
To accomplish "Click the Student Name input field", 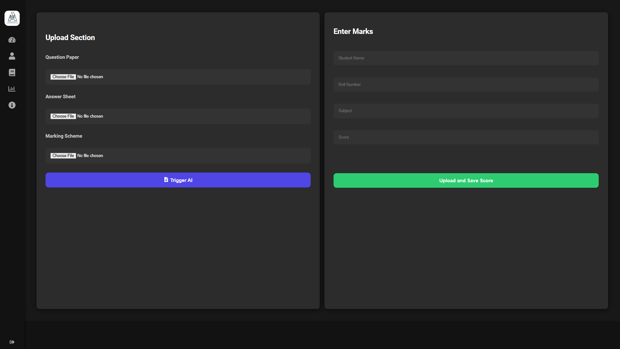I will click(466, 58).
